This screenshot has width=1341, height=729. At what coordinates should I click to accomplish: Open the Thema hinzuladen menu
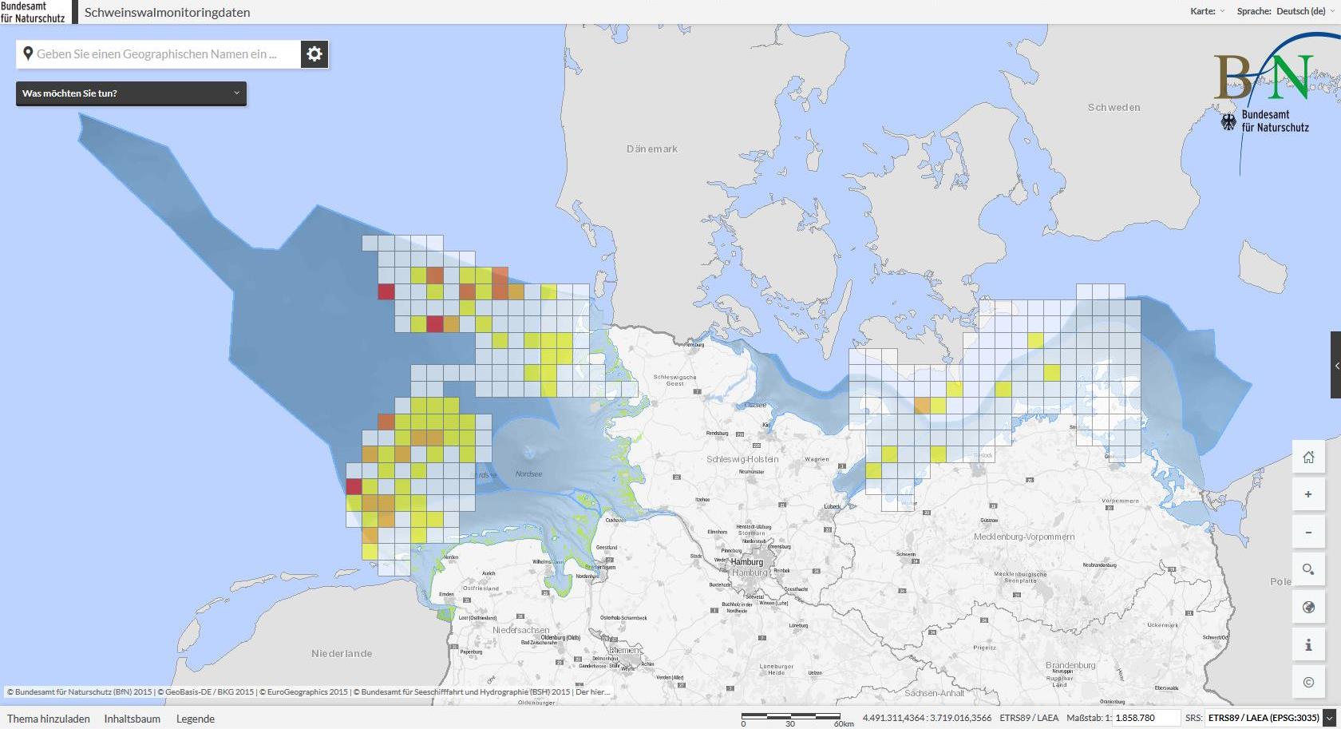point(49,719)
